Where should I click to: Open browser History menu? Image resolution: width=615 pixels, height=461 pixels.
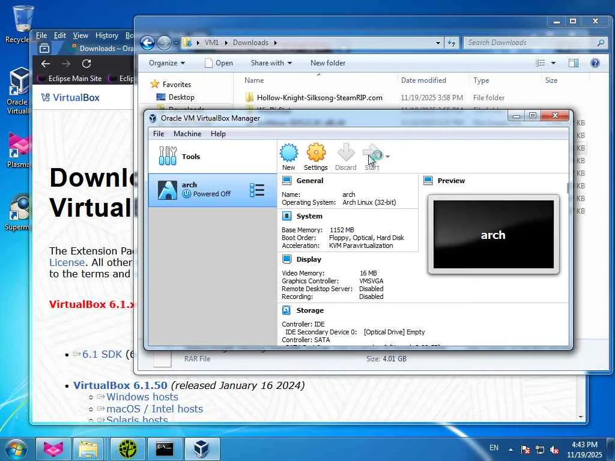click(x=107, y=35)
